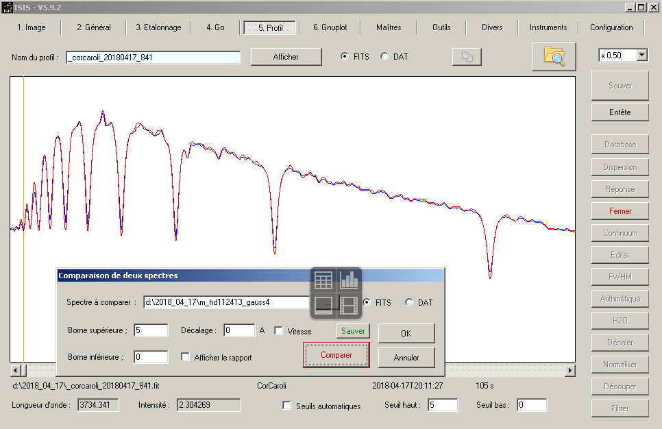Click the bar chart overlay icon

349,280
